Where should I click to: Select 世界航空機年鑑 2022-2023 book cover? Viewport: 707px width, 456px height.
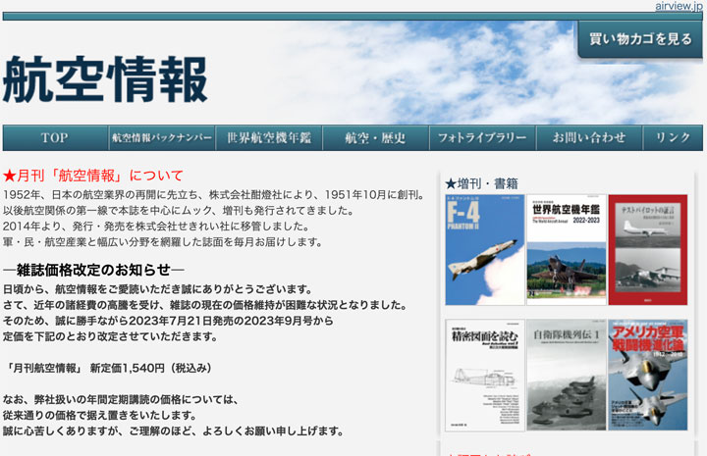[566, 250]
